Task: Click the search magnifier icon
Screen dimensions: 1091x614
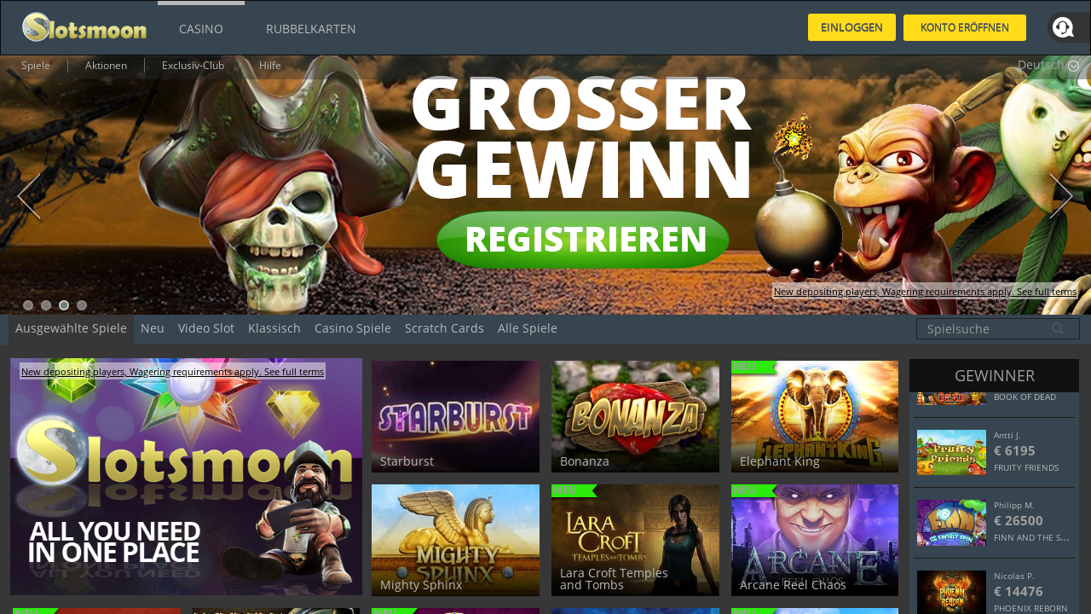Action: [x=1058, y=328]
